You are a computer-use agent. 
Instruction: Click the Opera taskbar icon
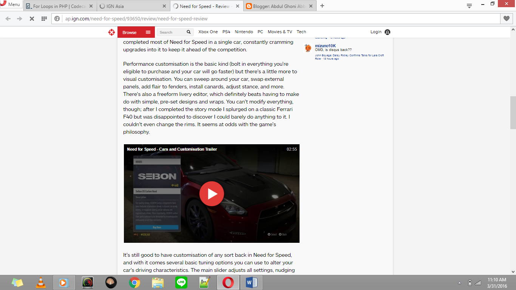[228, 282]
